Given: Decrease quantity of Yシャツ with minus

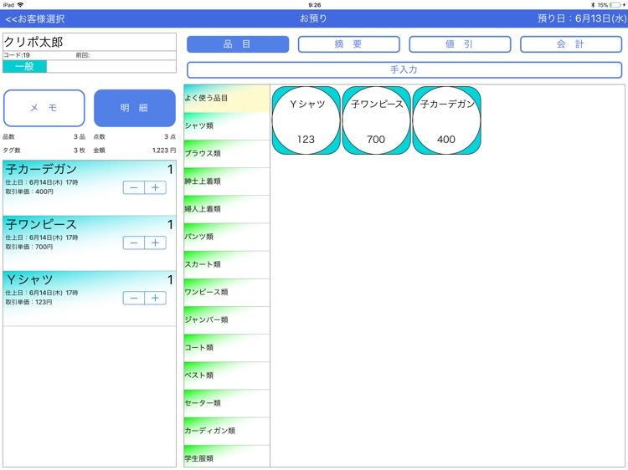Looking at the screenshot, I should click(x=134, y=298).
